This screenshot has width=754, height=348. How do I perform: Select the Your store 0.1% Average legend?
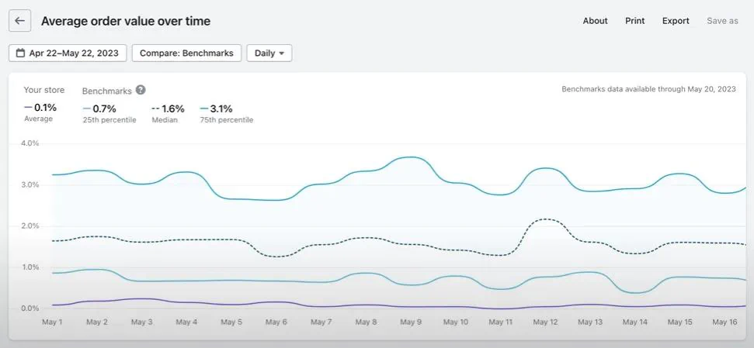click(41, 112)
